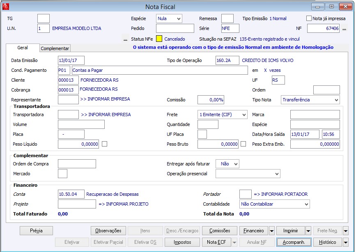The image size is (356, 252).
Task: Expand the Tipo Nota dropdown
Action: click(336, 100)
